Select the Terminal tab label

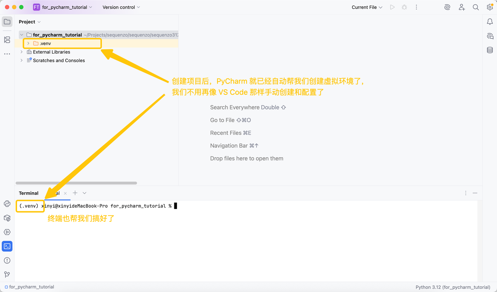(29, 193)
